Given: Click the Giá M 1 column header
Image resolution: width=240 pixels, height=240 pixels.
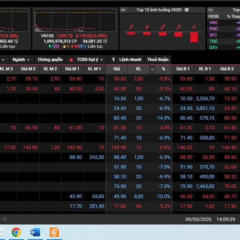Looking at the screenshot, I should click(72, 69).
